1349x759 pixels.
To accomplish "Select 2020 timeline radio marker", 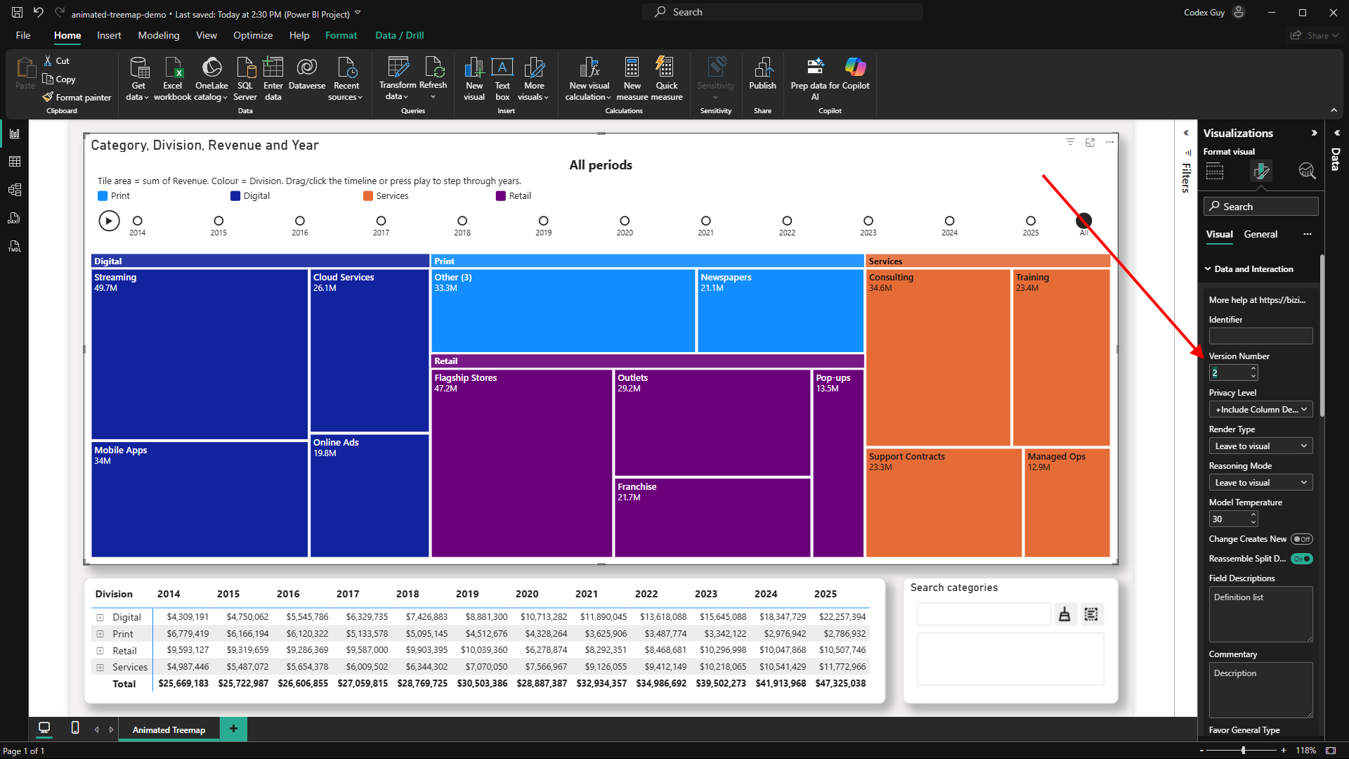I will point(625,221).
